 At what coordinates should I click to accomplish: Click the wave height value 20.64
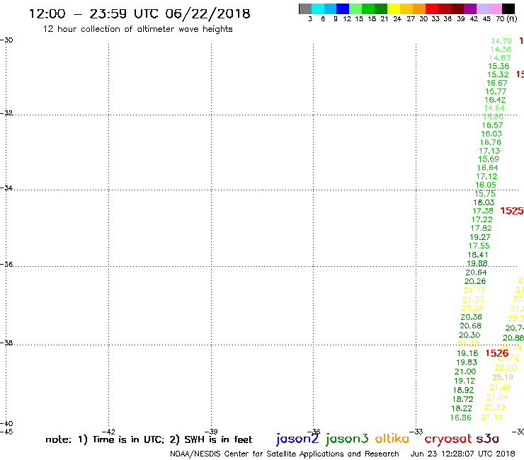pyautogui.click(x=476, y=272)
